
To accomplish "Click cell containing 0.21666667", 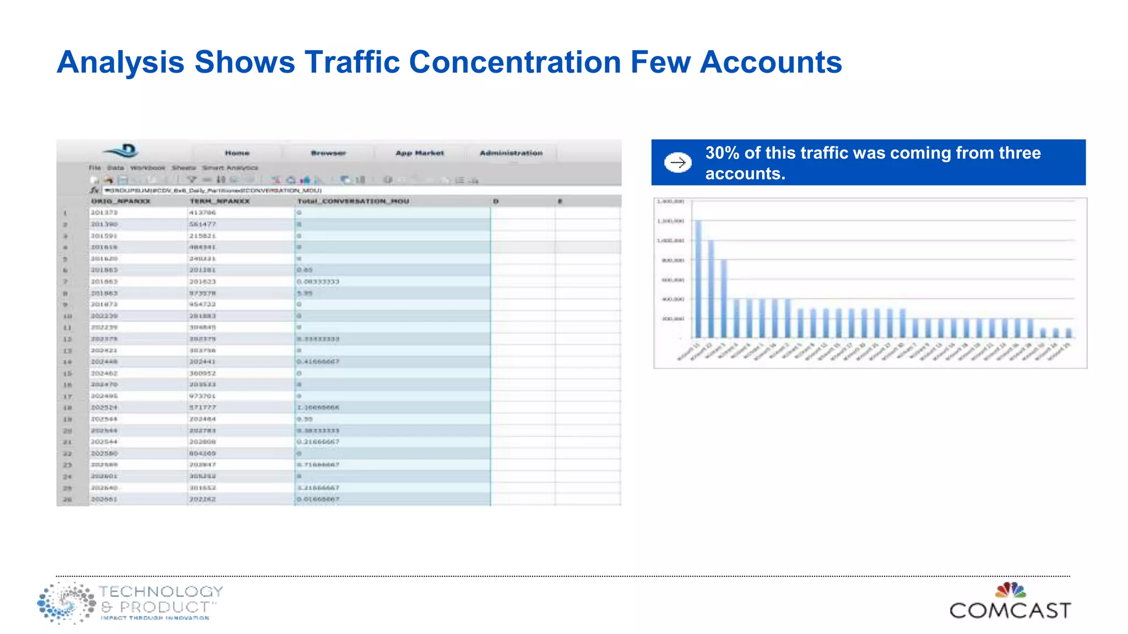I will (393, 442).
